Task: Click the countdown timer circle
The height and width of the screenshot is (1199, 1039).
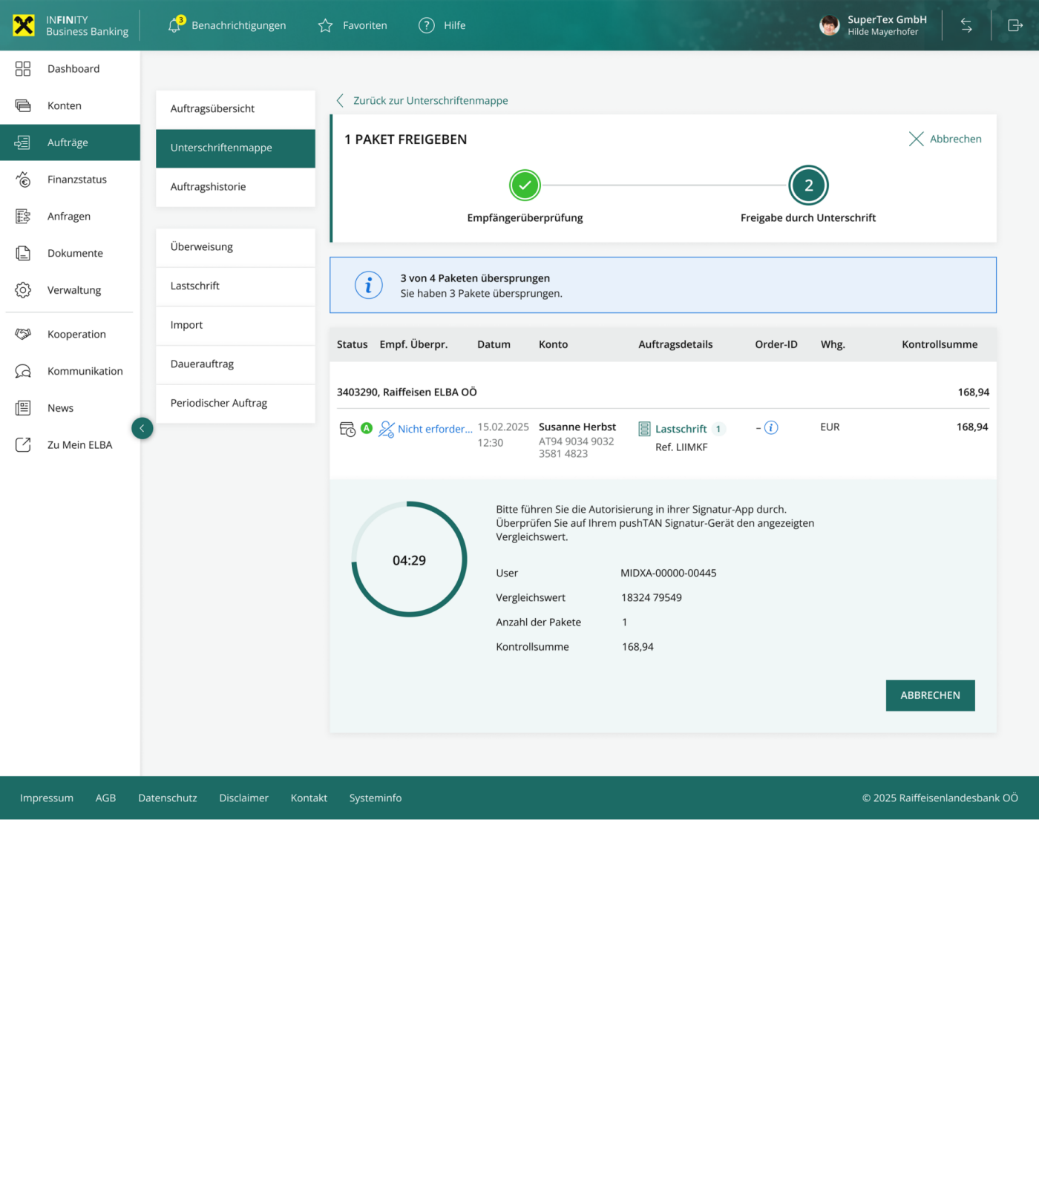Action: click(409, 559)
